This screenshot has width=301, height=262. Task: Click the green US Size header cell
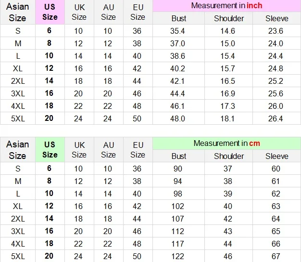tap(50, 150)
